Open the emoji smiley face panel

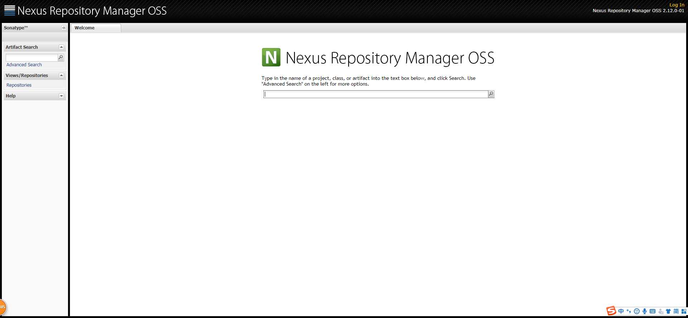tap(637, 311)
